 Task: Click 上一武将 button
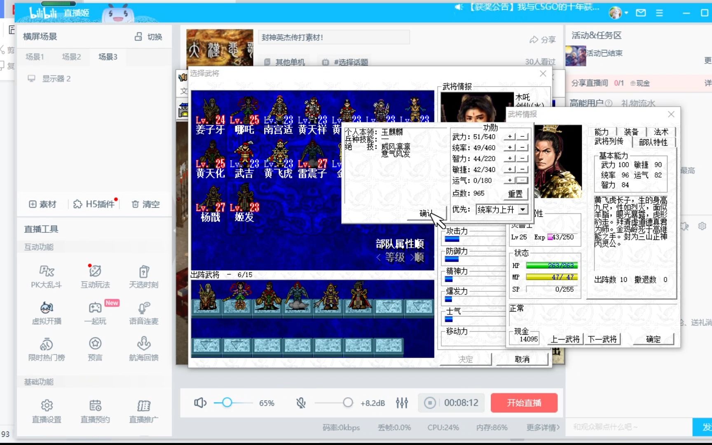pos(565,339)
